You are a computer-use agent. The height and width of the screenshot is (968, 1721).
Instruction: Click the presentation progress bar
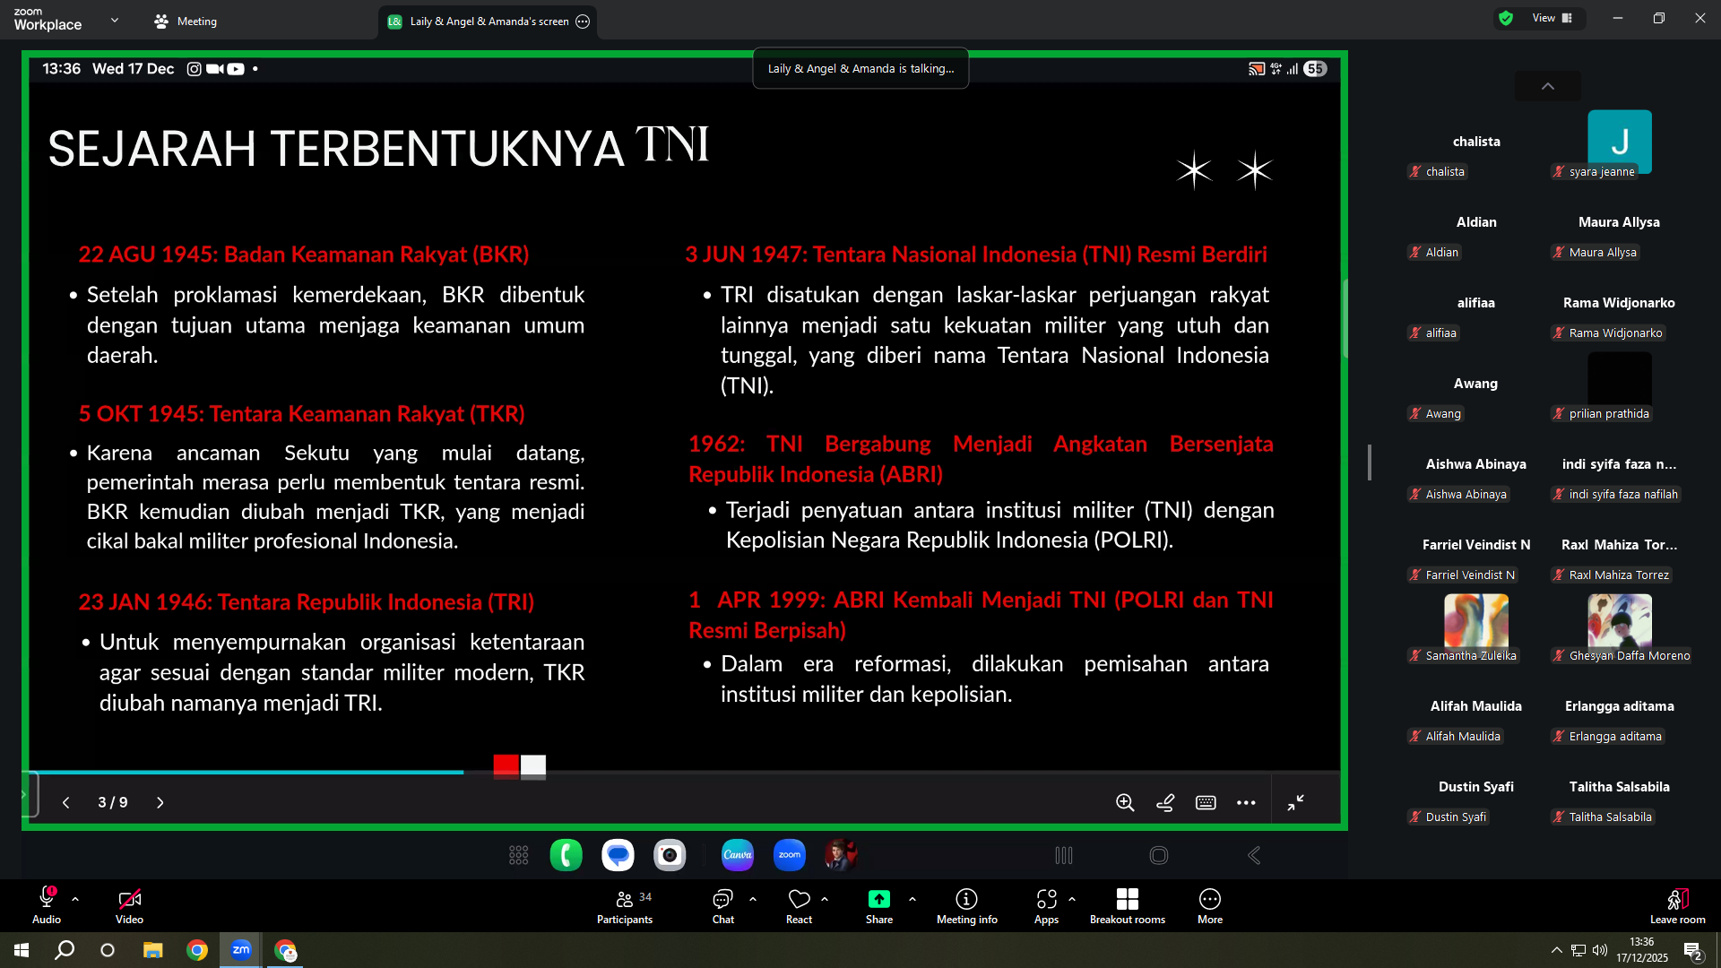tap(684, 772)
